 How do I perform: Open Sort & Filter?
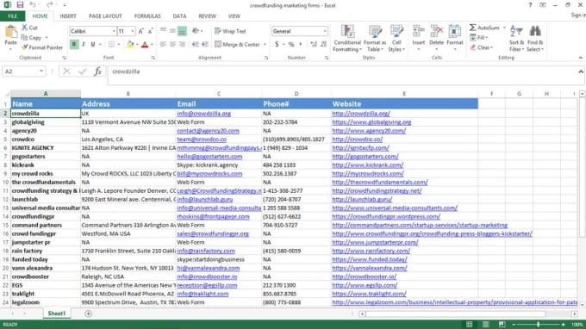pos(516,38)
